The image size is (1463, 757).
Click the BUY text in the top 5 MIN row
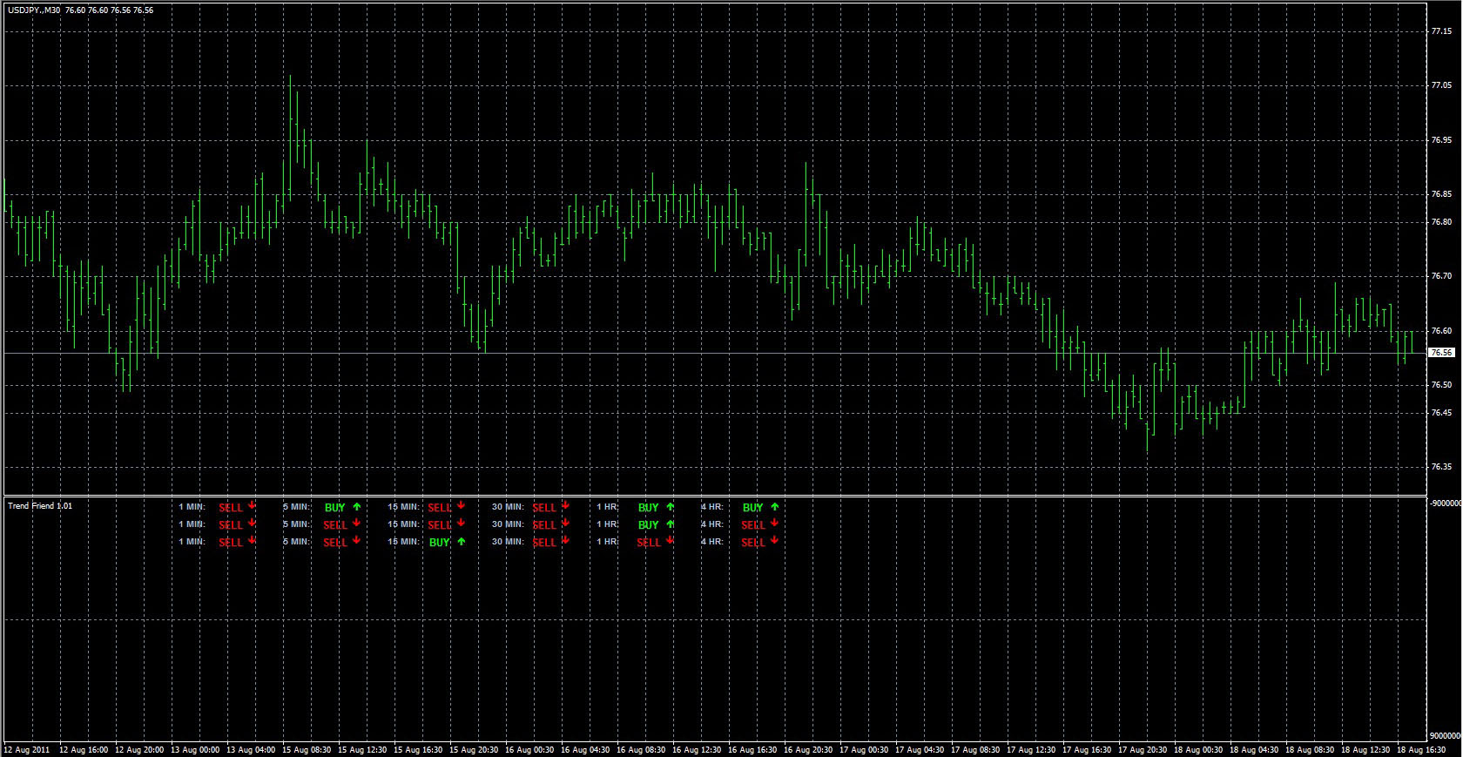[x=334, y=507]
